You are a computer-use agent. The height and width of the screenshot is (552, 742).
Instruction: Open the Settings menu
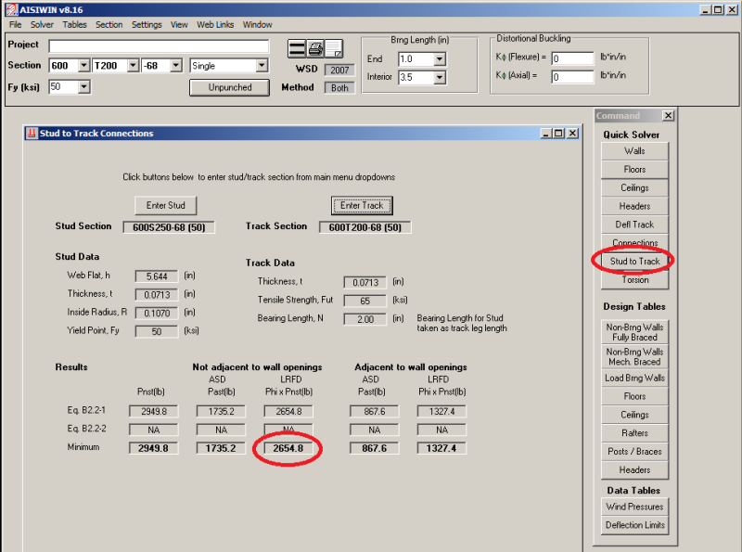click(x=147, y=25)
